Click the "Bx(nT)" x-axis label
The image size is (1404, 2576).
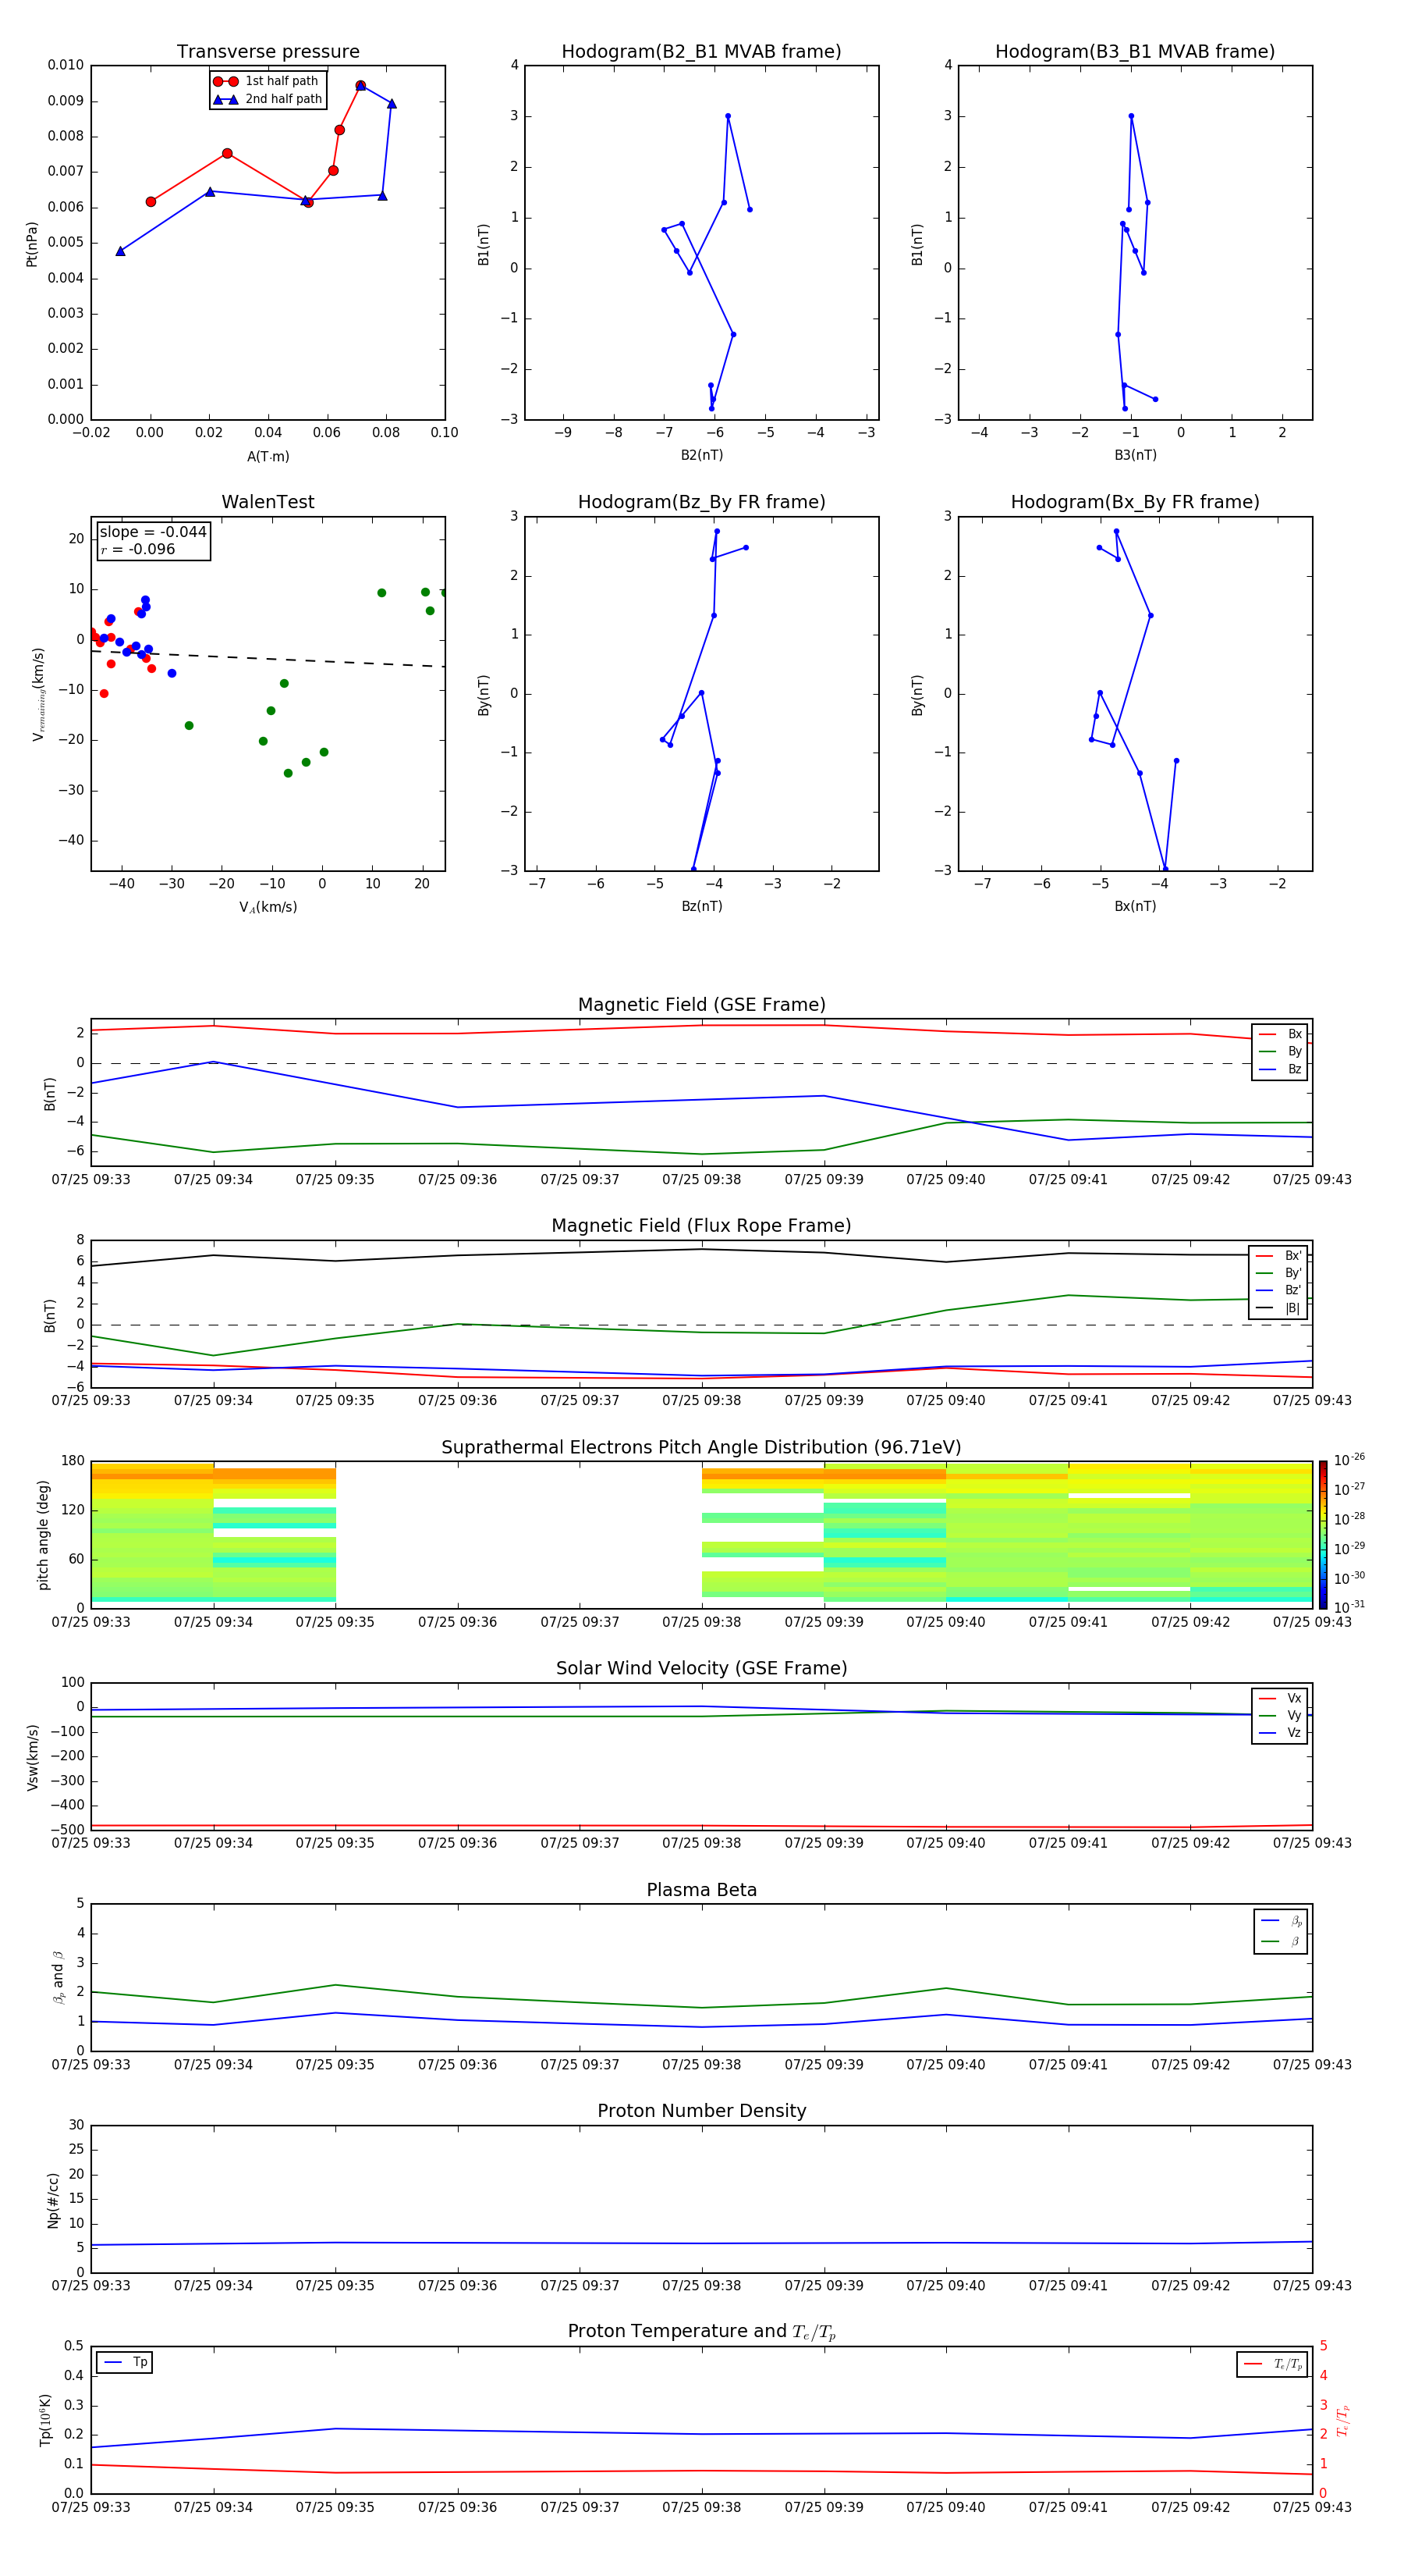pyautogui.click(x=1135, y=906)
